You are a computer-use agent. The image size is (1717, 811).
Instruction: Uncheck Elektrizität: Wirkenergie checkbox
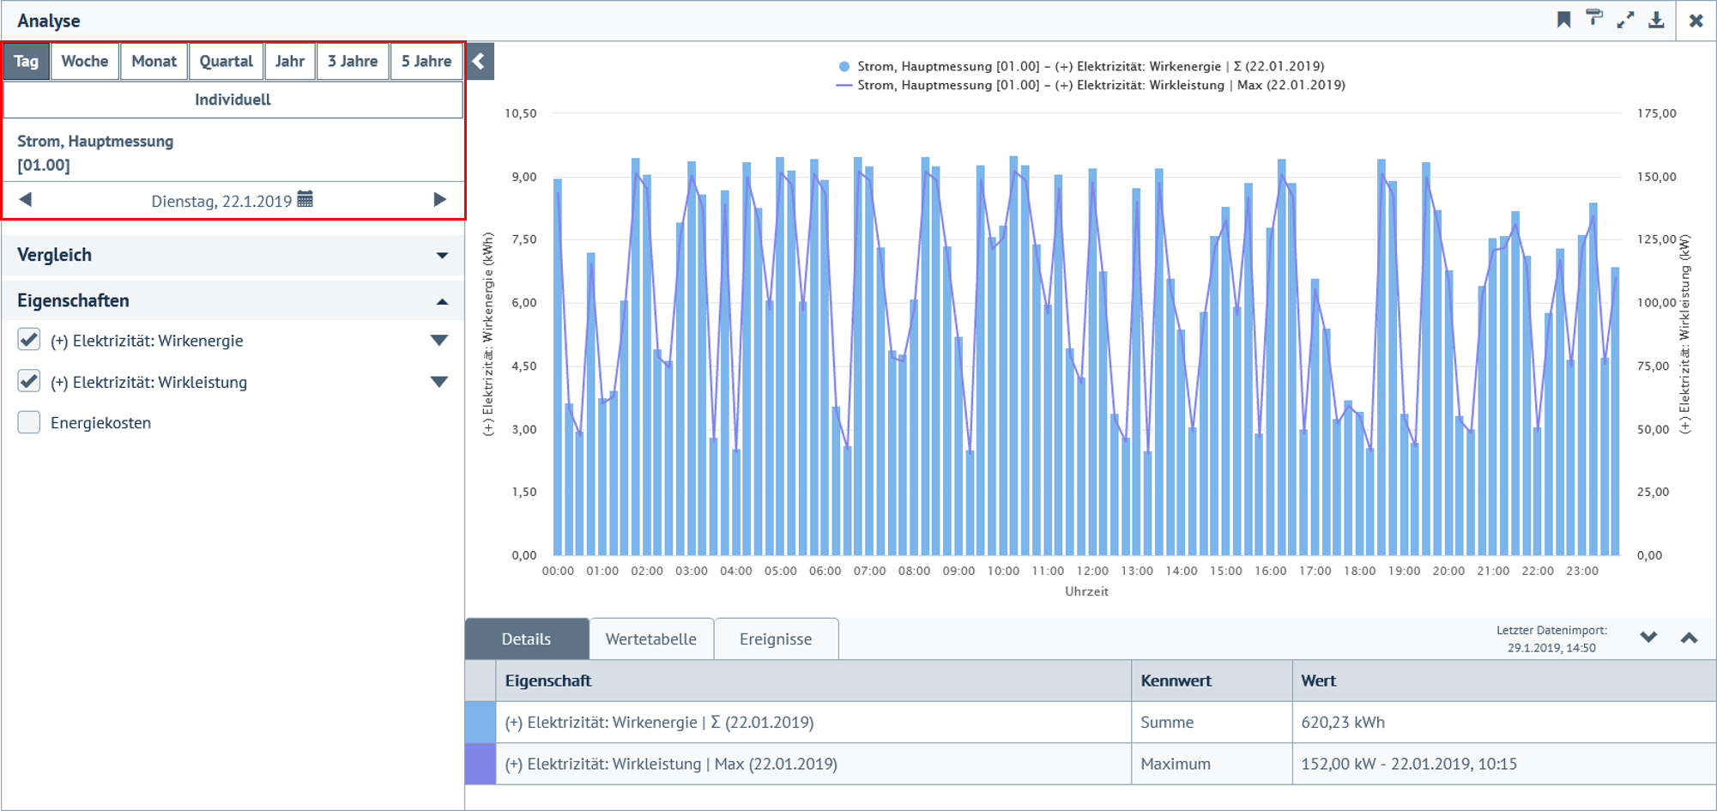pyautogui.click(x=29, y=340)
